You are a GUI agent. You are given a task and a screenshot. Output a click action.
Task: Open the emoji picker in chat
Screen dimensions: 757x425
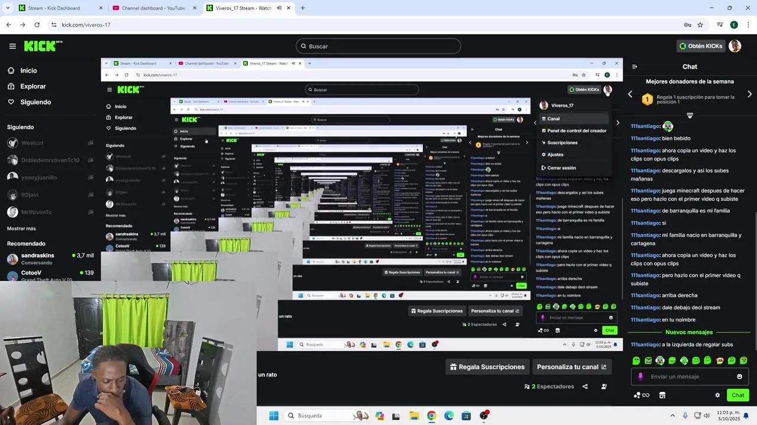739,377
